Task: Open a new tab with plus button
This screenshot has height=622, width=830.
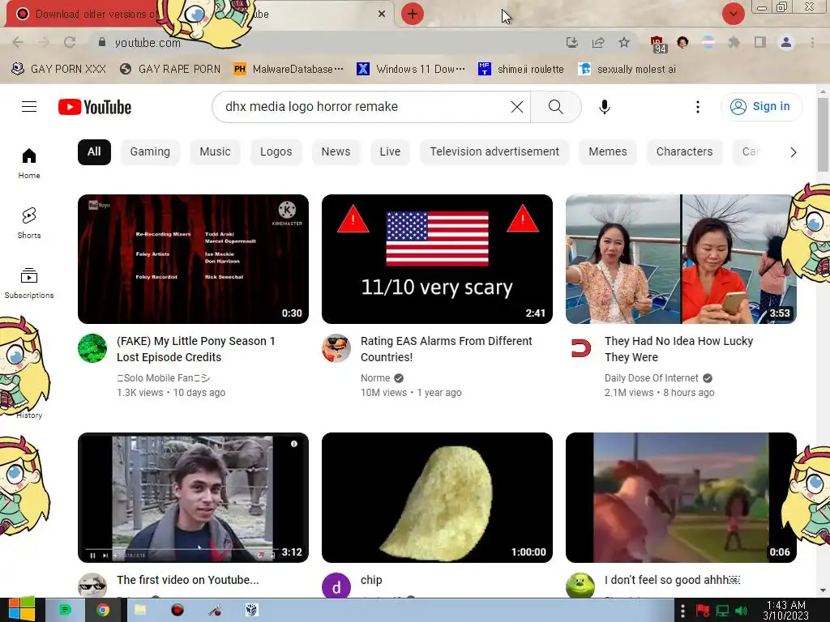Action: pyautogui.click(x=413, y=14)
